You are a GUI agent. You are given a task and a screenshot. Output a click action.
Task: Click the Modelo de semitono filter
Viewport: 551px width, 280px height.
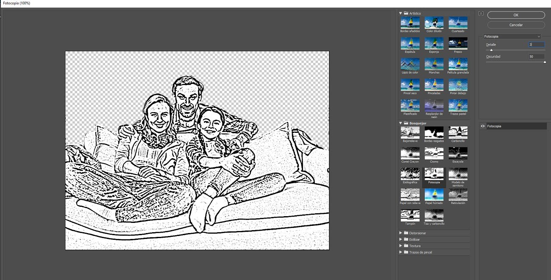(458, 174)
